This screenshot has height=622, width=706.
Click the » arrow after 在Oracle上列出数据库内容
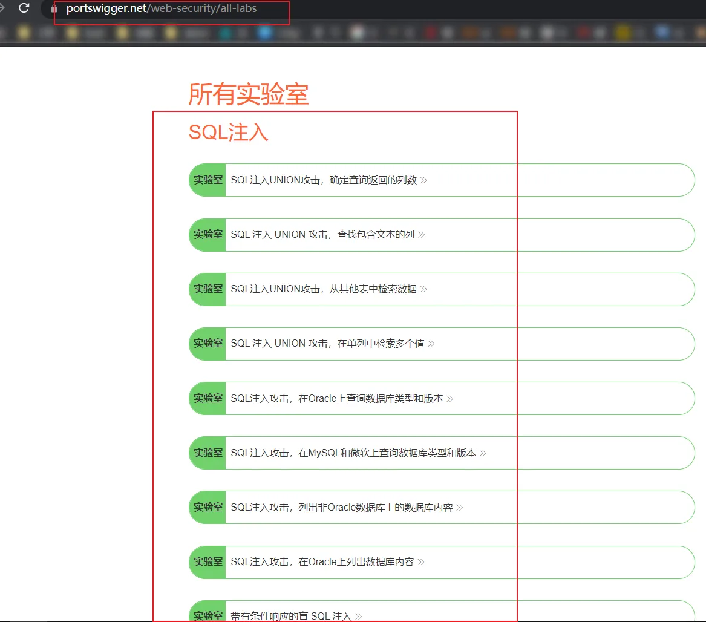click(x=421, y=562)
